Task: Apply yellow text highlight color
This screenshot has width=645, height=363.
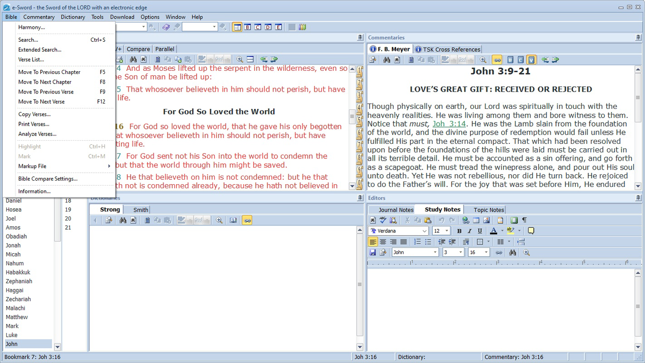Action: [x=510, y=231]
